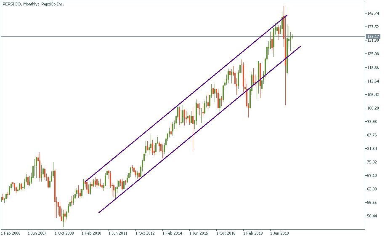385x238 pixels.
Task: Click the 1 Jun 2011 date label
Action: pyautogui.click(x=118, y=233)
